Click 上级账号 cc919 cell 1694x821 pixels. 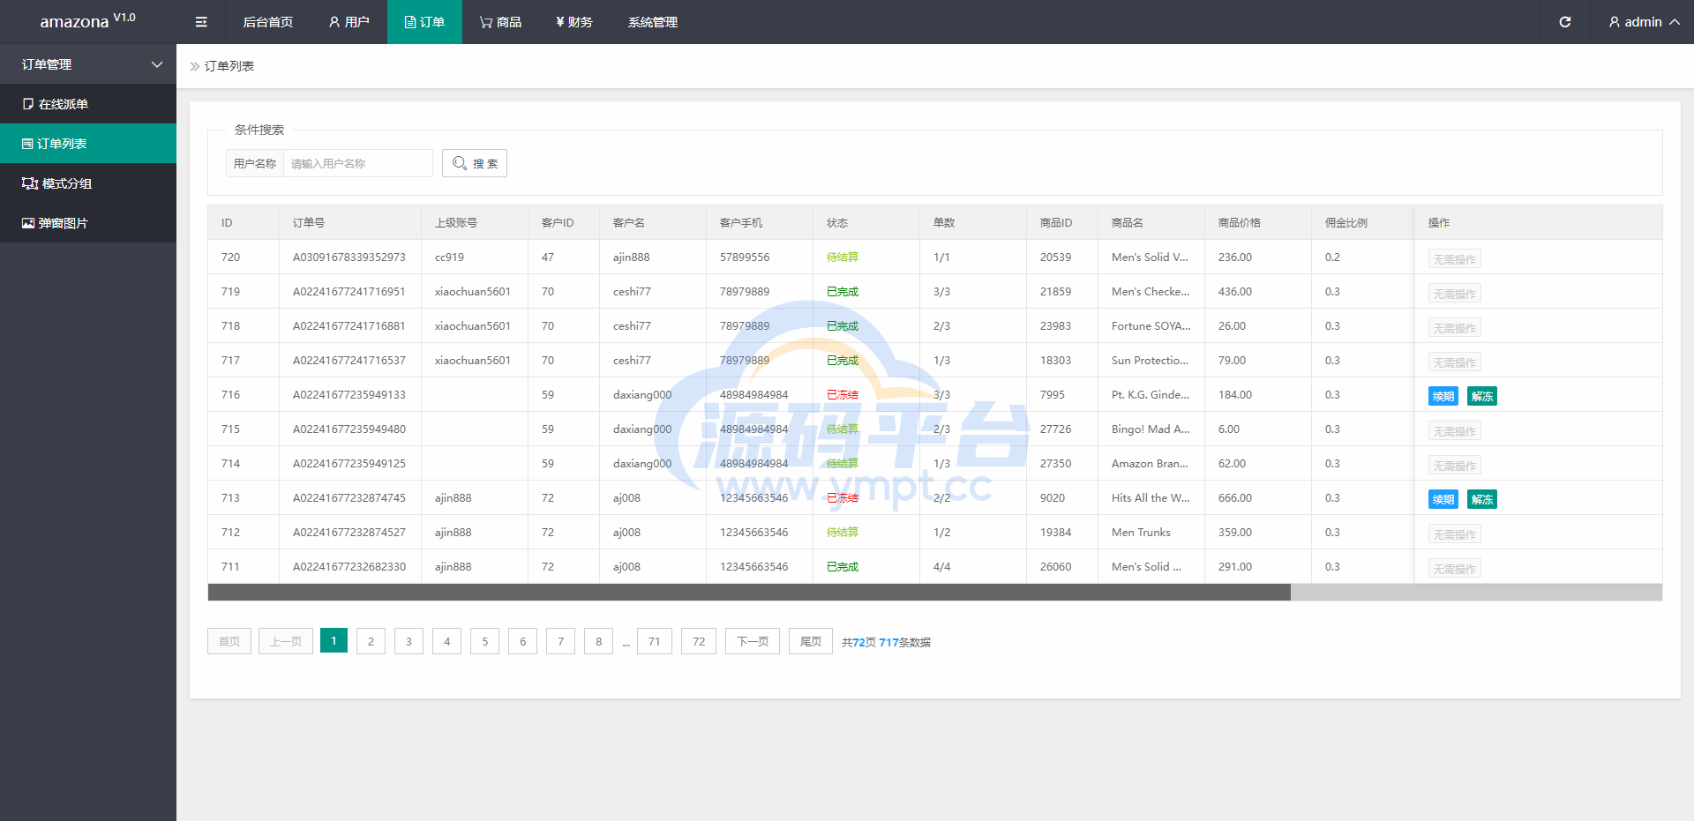[x=449, y=257]
